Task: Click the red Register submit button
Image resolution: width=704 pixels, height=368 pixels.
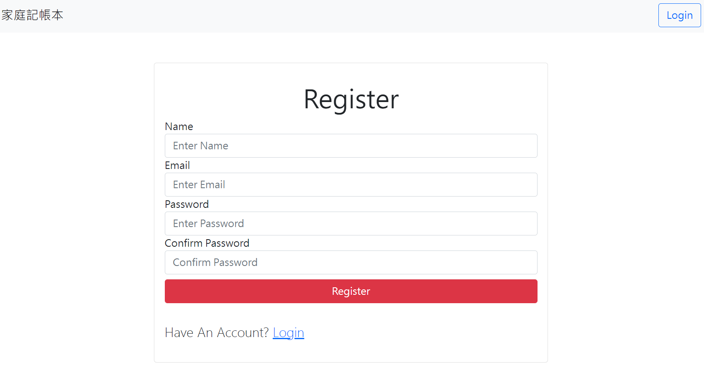Action: [351, 291]
